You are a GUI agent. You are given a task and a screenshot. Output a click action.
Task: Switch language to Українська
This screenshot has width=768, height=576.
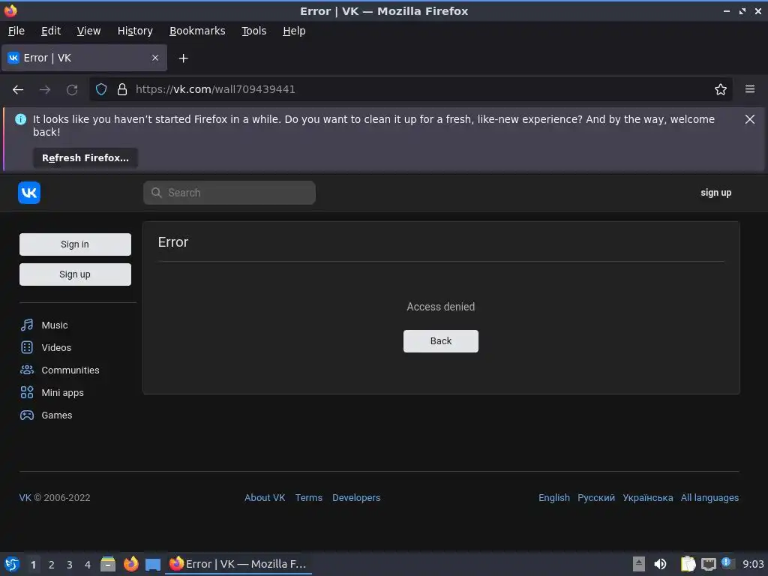click(647, 498)
